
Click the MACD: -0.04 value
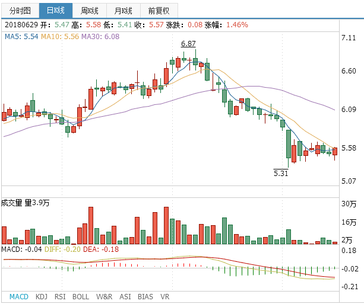pos(21,249)
